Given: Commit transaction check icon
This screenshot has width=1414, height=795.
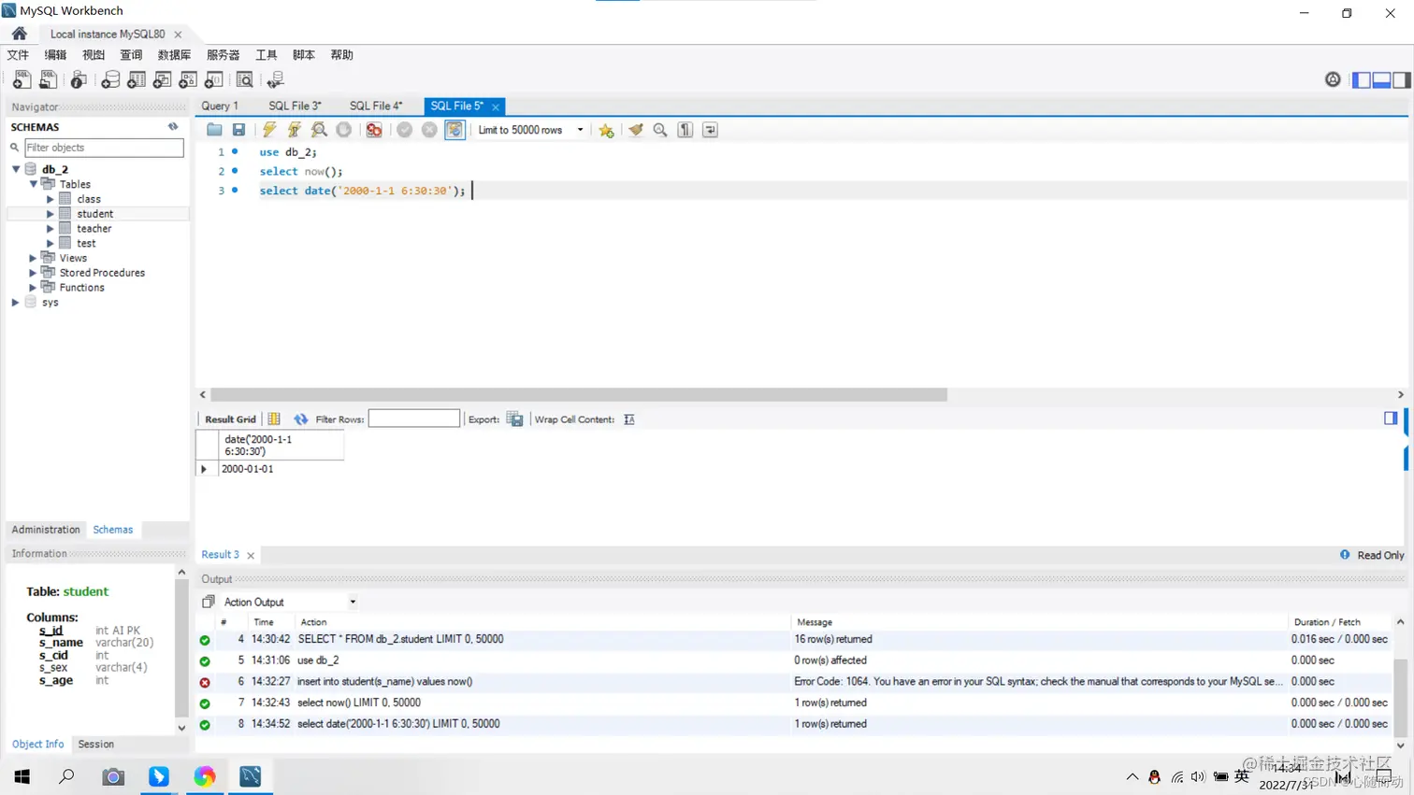Looking at the screenshot, I should pyautogui.click(x=404, y=130).
